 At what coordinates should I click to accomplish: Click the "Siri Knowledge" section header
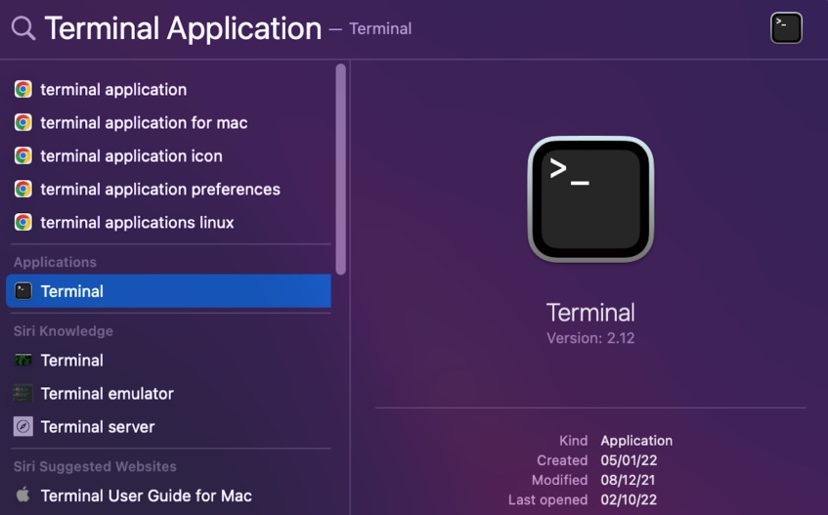point(64,331)
